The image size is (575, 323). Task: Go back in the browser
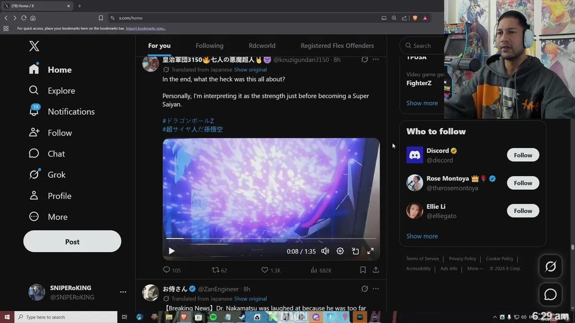(6, 18)
